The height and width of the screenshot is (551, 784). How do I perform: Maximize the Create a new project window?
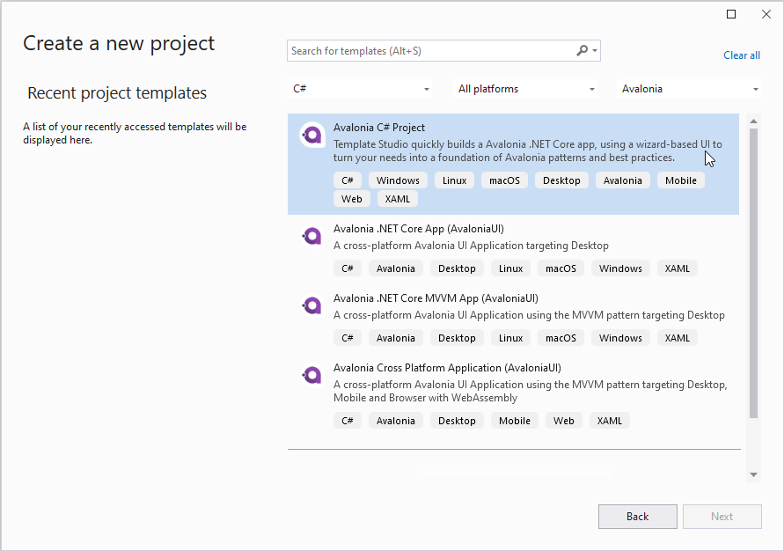click(731, 14)
